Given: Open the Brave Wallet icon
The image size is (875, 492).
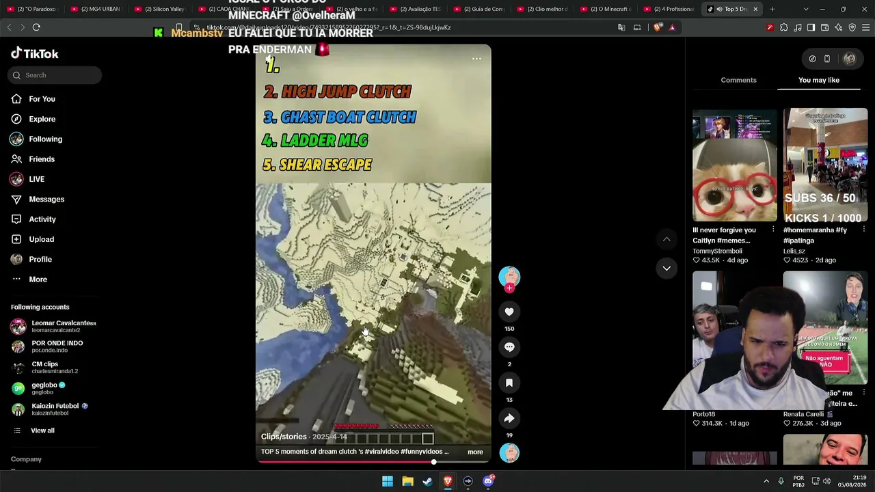Looking at the screenshot, I should (x=824, y=27).
